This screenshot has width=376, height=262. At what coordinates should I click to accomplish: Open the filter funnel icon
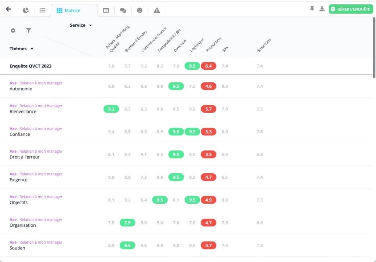point(29,30)
